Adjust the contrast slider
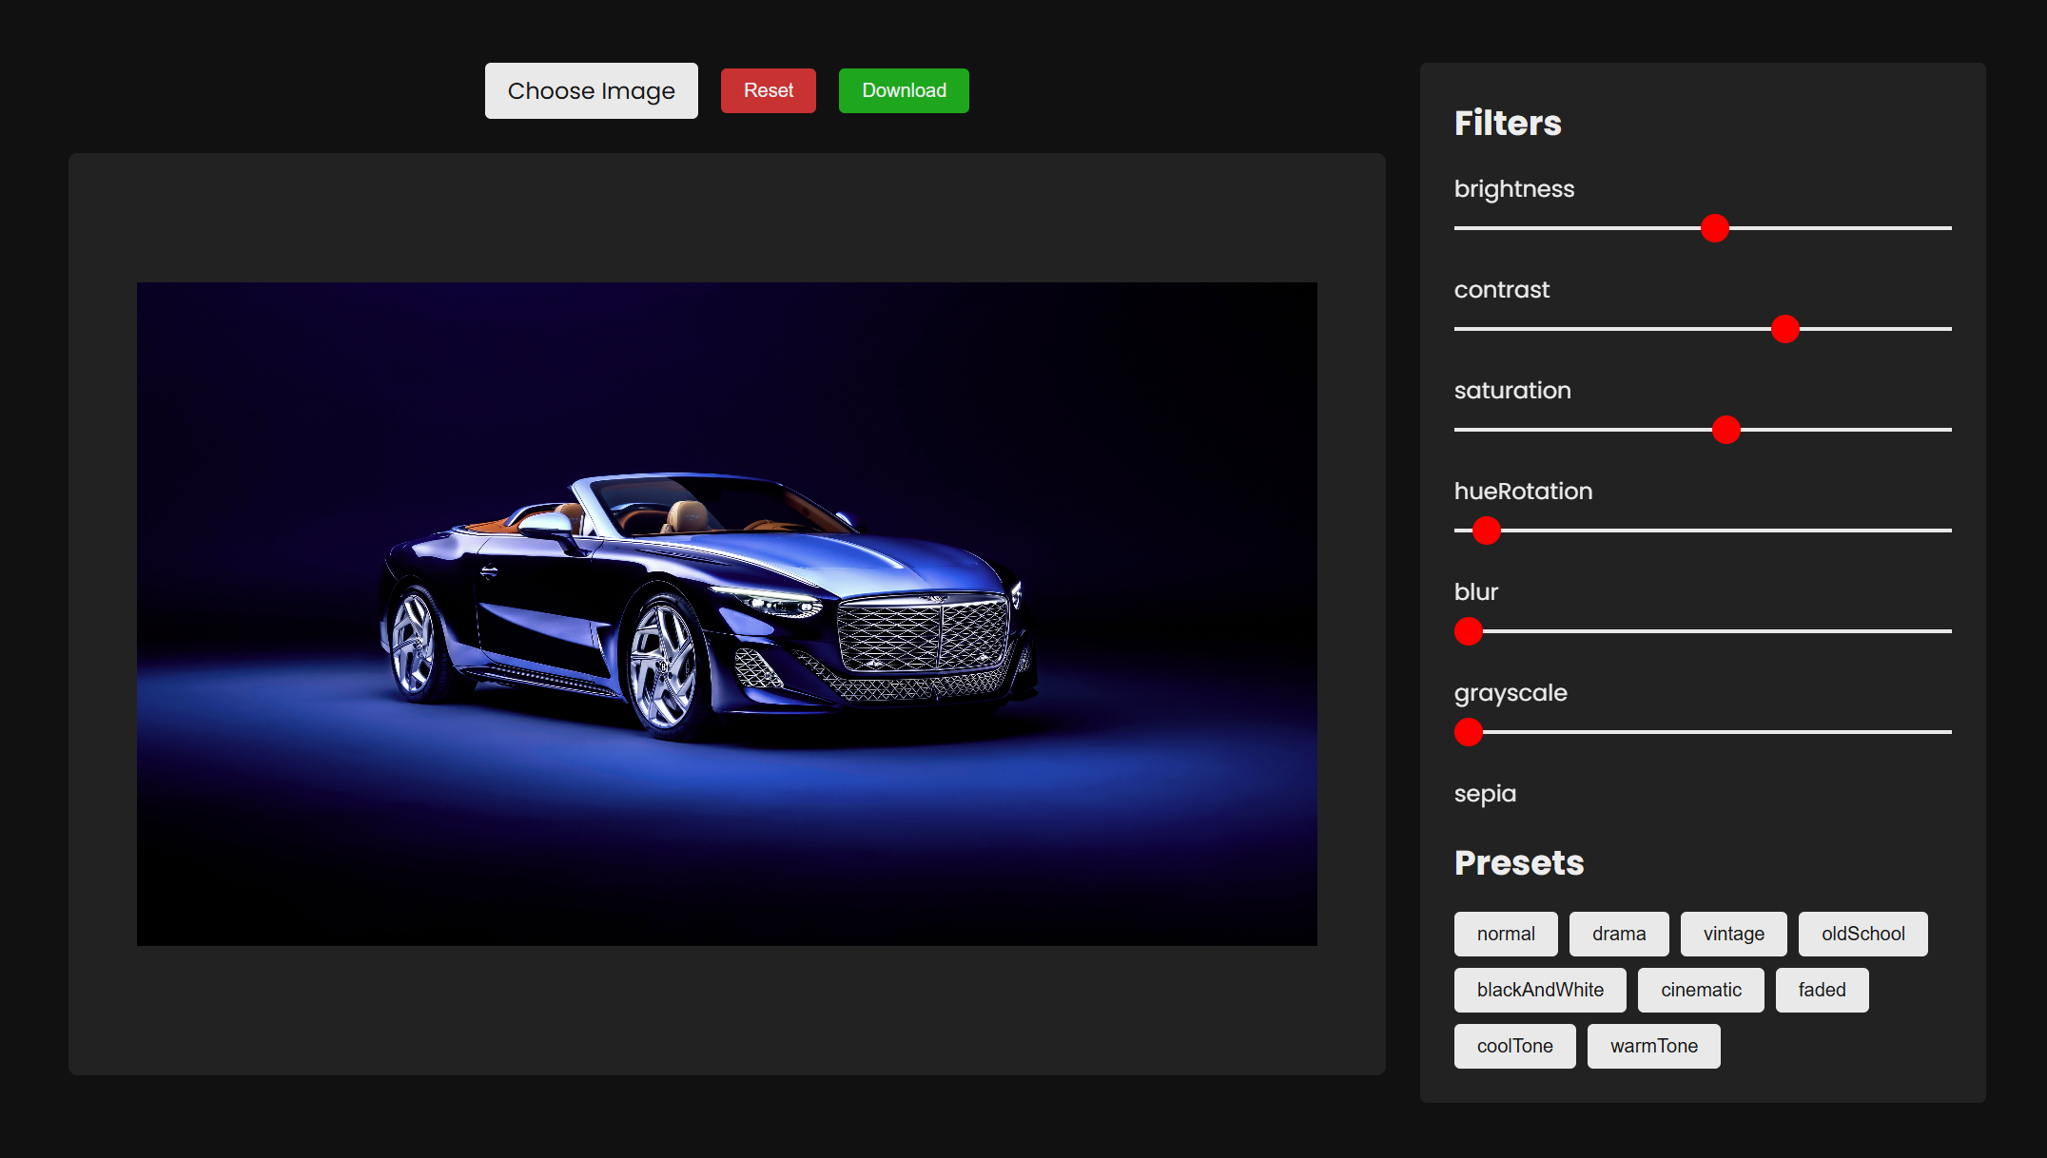This screenshot has width=2047, height=1158. click(x=1786, y=329)
